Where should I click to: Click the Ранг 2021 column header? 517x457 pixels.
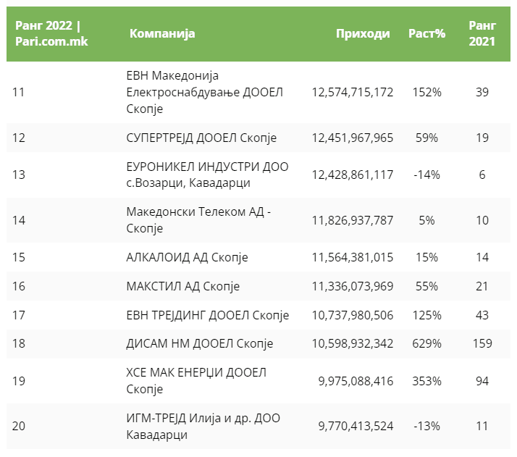coord(482,33)
